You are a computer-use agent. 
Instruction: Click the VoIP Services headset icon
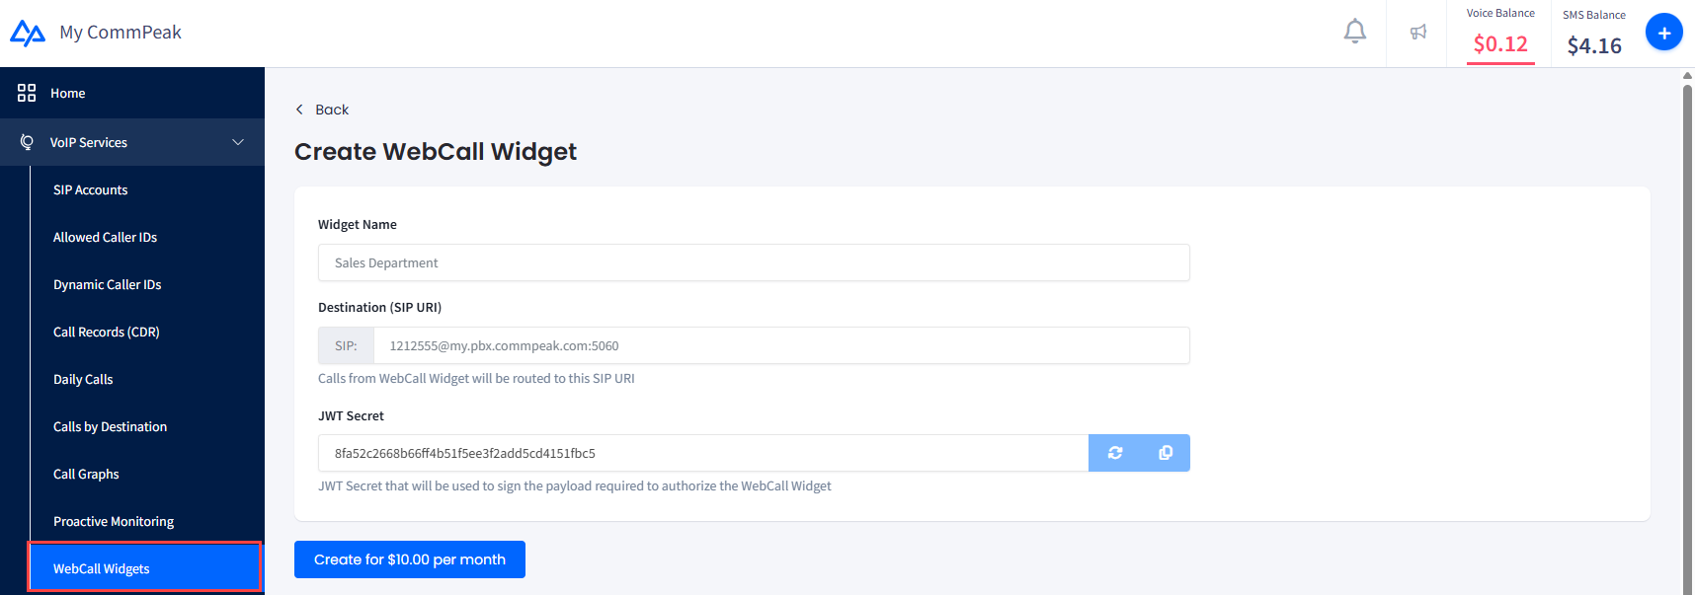pyautogui.click(x=27, y=141)
